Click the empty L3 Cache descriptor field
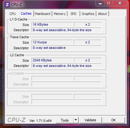The height and width of the screenshot is (128, 130). (67, 84)
